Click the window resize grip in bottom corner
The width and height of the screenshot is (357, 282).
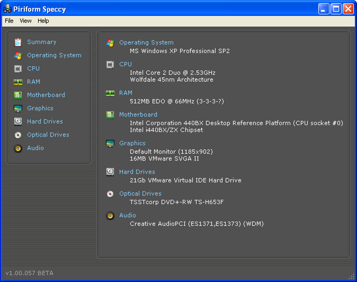(352, 276)
